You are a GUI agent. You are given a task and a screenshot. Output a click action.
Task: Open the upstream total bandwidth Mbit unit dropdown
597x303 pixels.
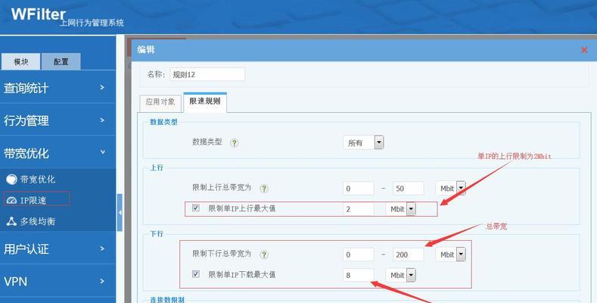(450, 189)
